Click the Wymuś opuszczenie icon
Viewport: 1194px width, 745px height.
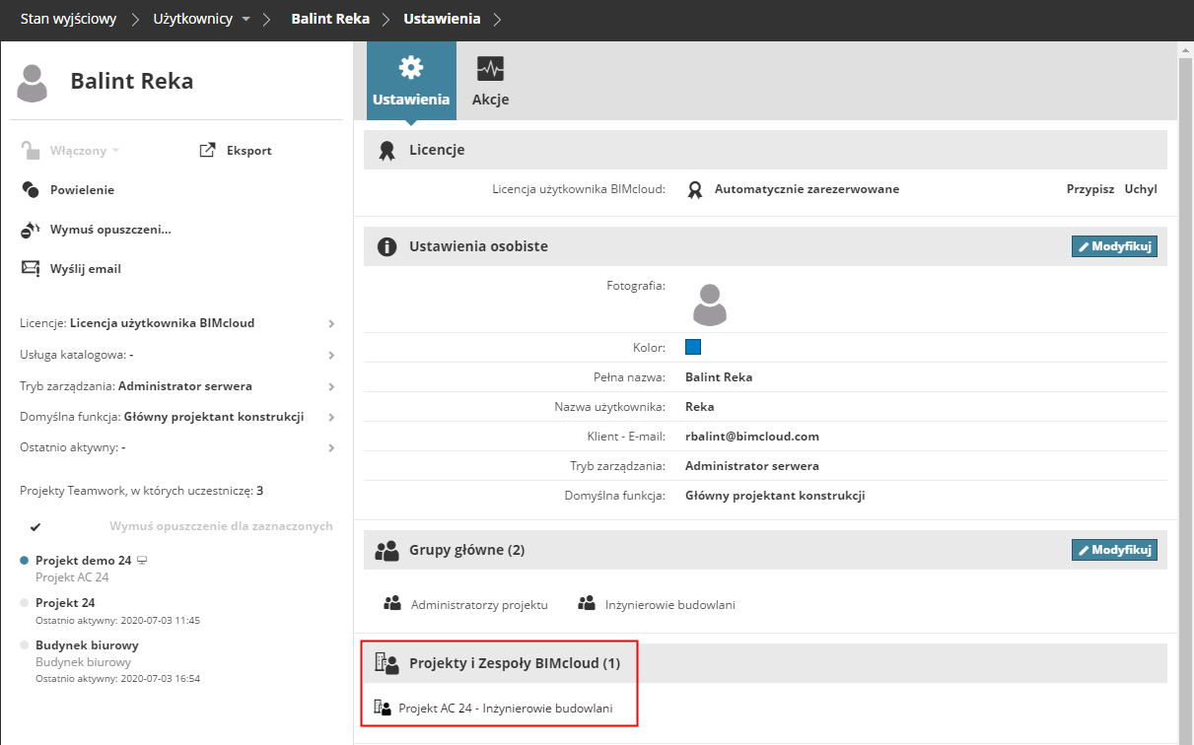(x=31, y=230)
